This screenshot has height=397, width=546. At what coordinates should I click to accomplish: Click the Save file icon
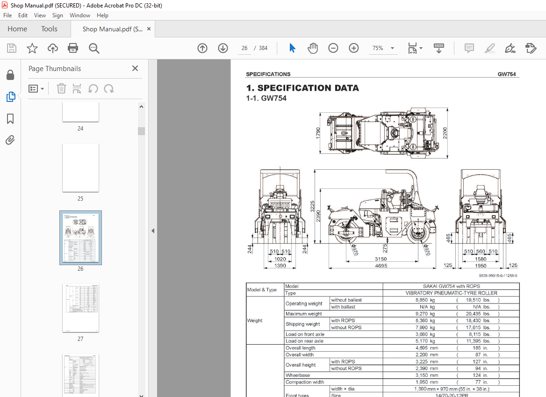pos(12,48)
